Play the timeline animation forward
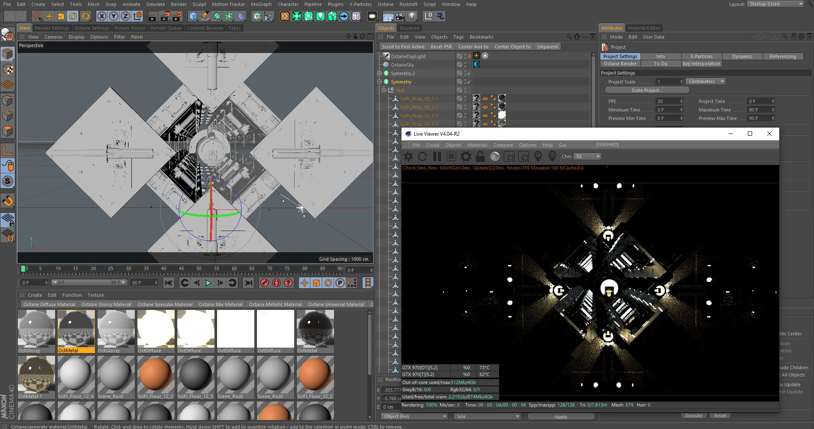This screenshot has height=429, width=814. [208, 283]
